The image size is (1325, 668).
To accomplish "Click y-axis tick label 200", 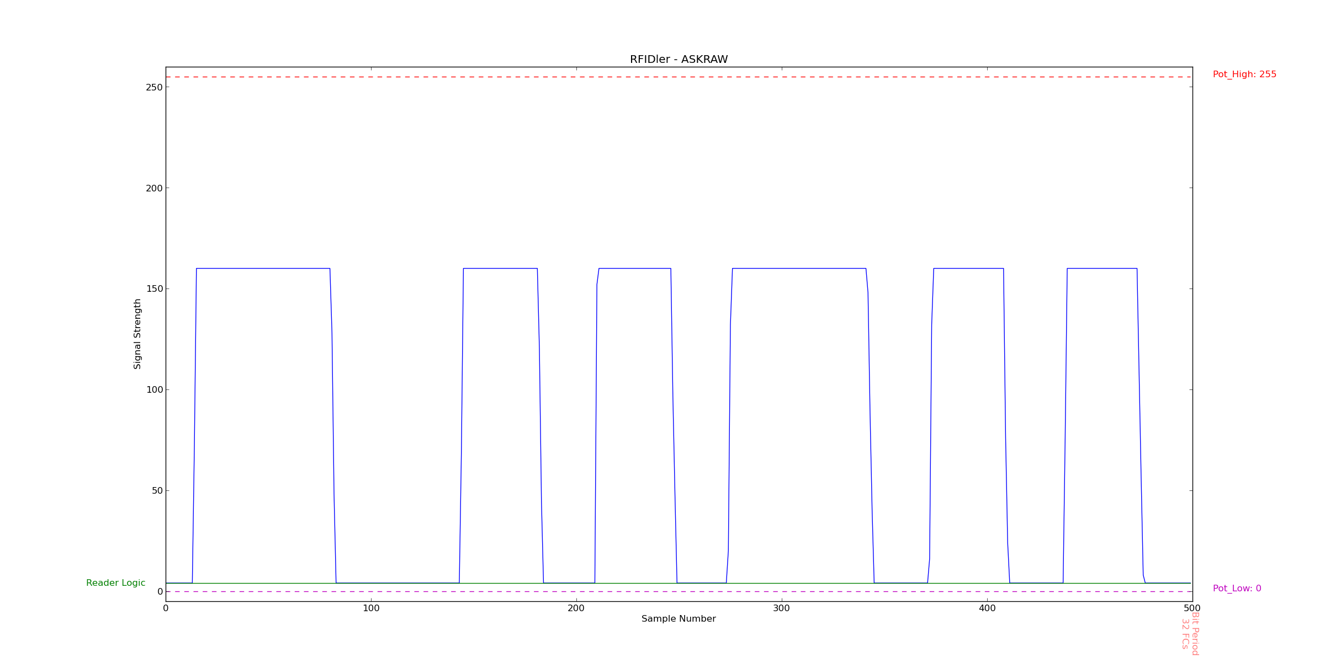I will pyautogui.click(x=154, y=188).
